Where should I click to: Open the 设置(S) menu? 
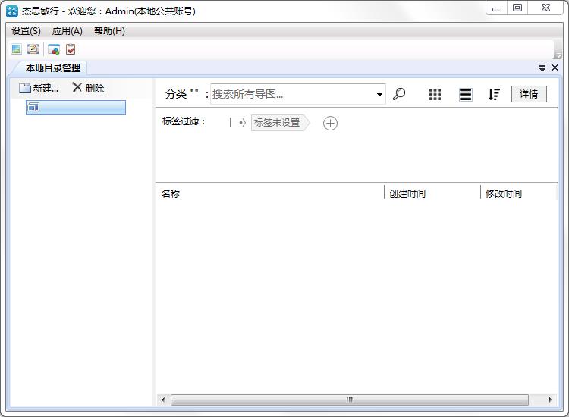pos(26,31)
